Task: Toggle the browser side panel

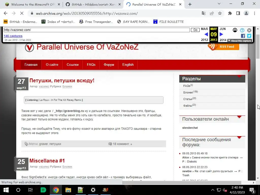Action: pos(238,13)
